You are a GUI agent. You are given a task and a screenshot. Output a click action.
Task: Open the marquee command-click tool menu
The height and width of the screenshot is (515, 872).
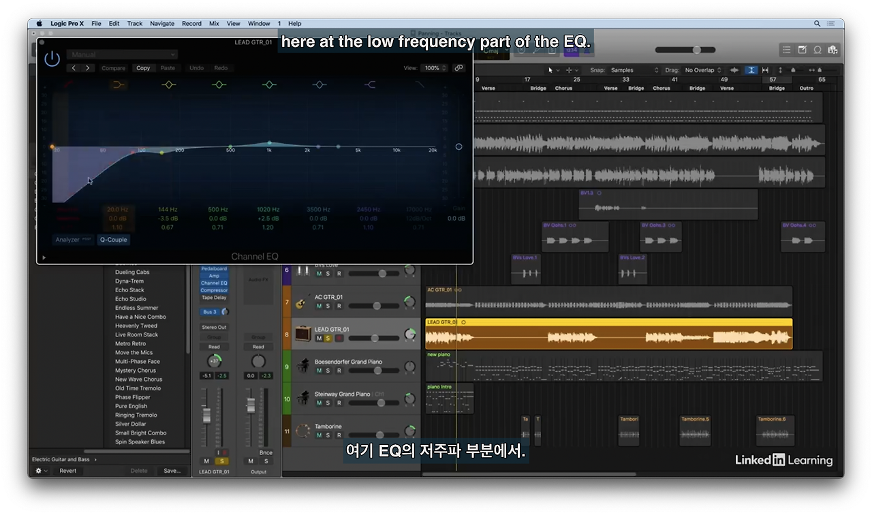tap(571, 70)
